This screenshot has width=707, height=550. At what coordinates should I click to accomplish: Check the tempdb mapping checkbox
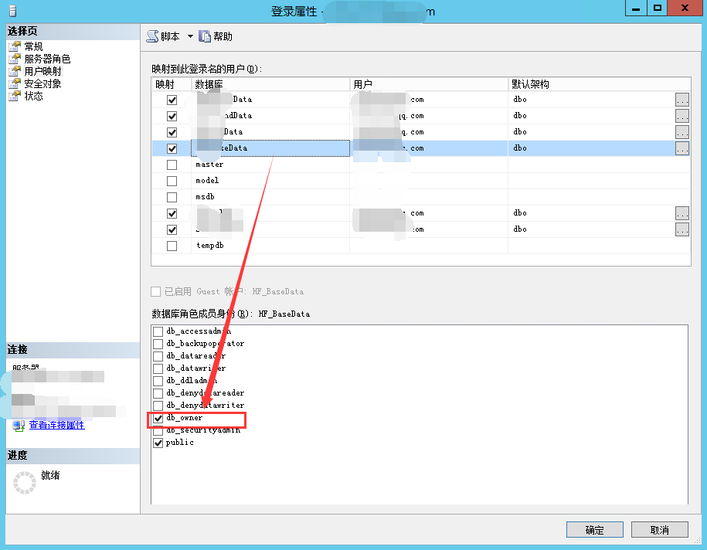click(x=172, y=246)
